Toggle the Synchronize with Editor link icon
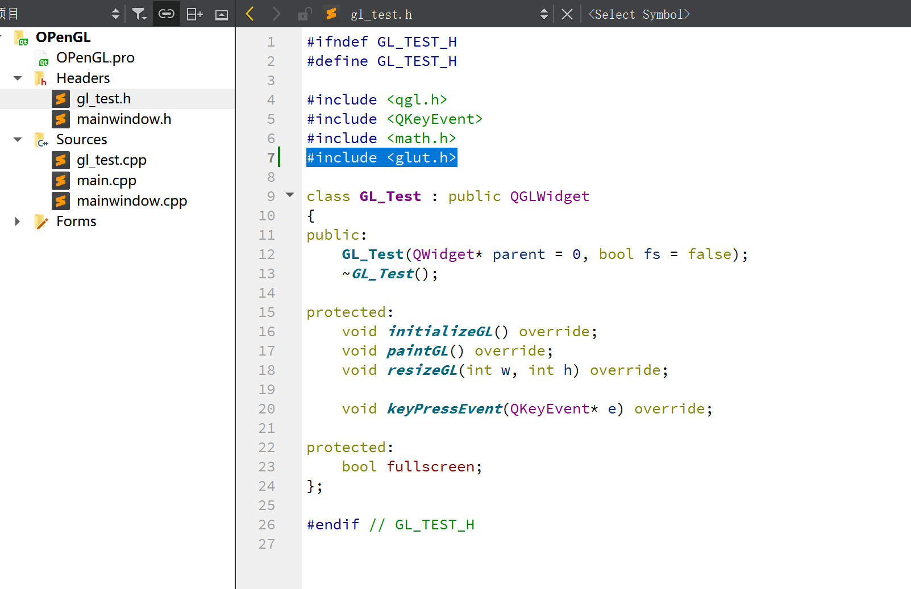Screen dimensions: 911x589 point(166,14)
